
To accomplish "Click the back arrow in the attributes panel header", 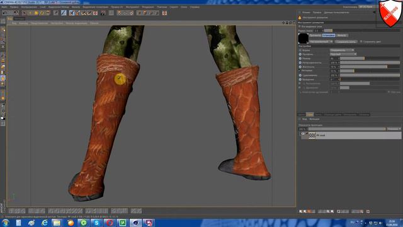I will tap(374, 13).
